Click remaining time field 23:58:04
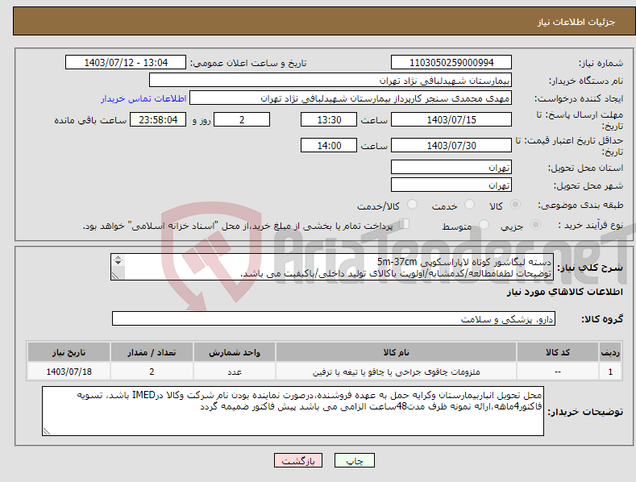Image resolution: width=636 pixels, height=482 pixels. pos(158,119)
